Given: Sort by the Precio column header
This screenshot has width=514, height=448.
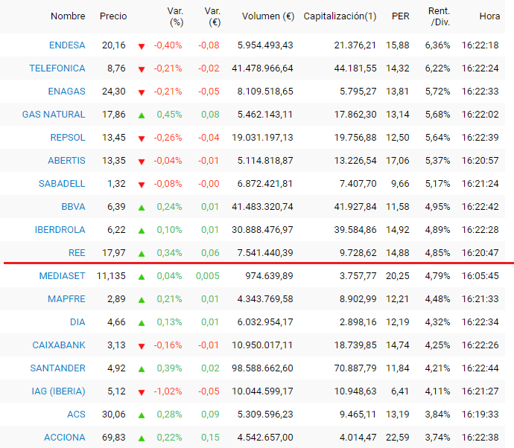Looking at the screenshot, I should tap(113, 16).
